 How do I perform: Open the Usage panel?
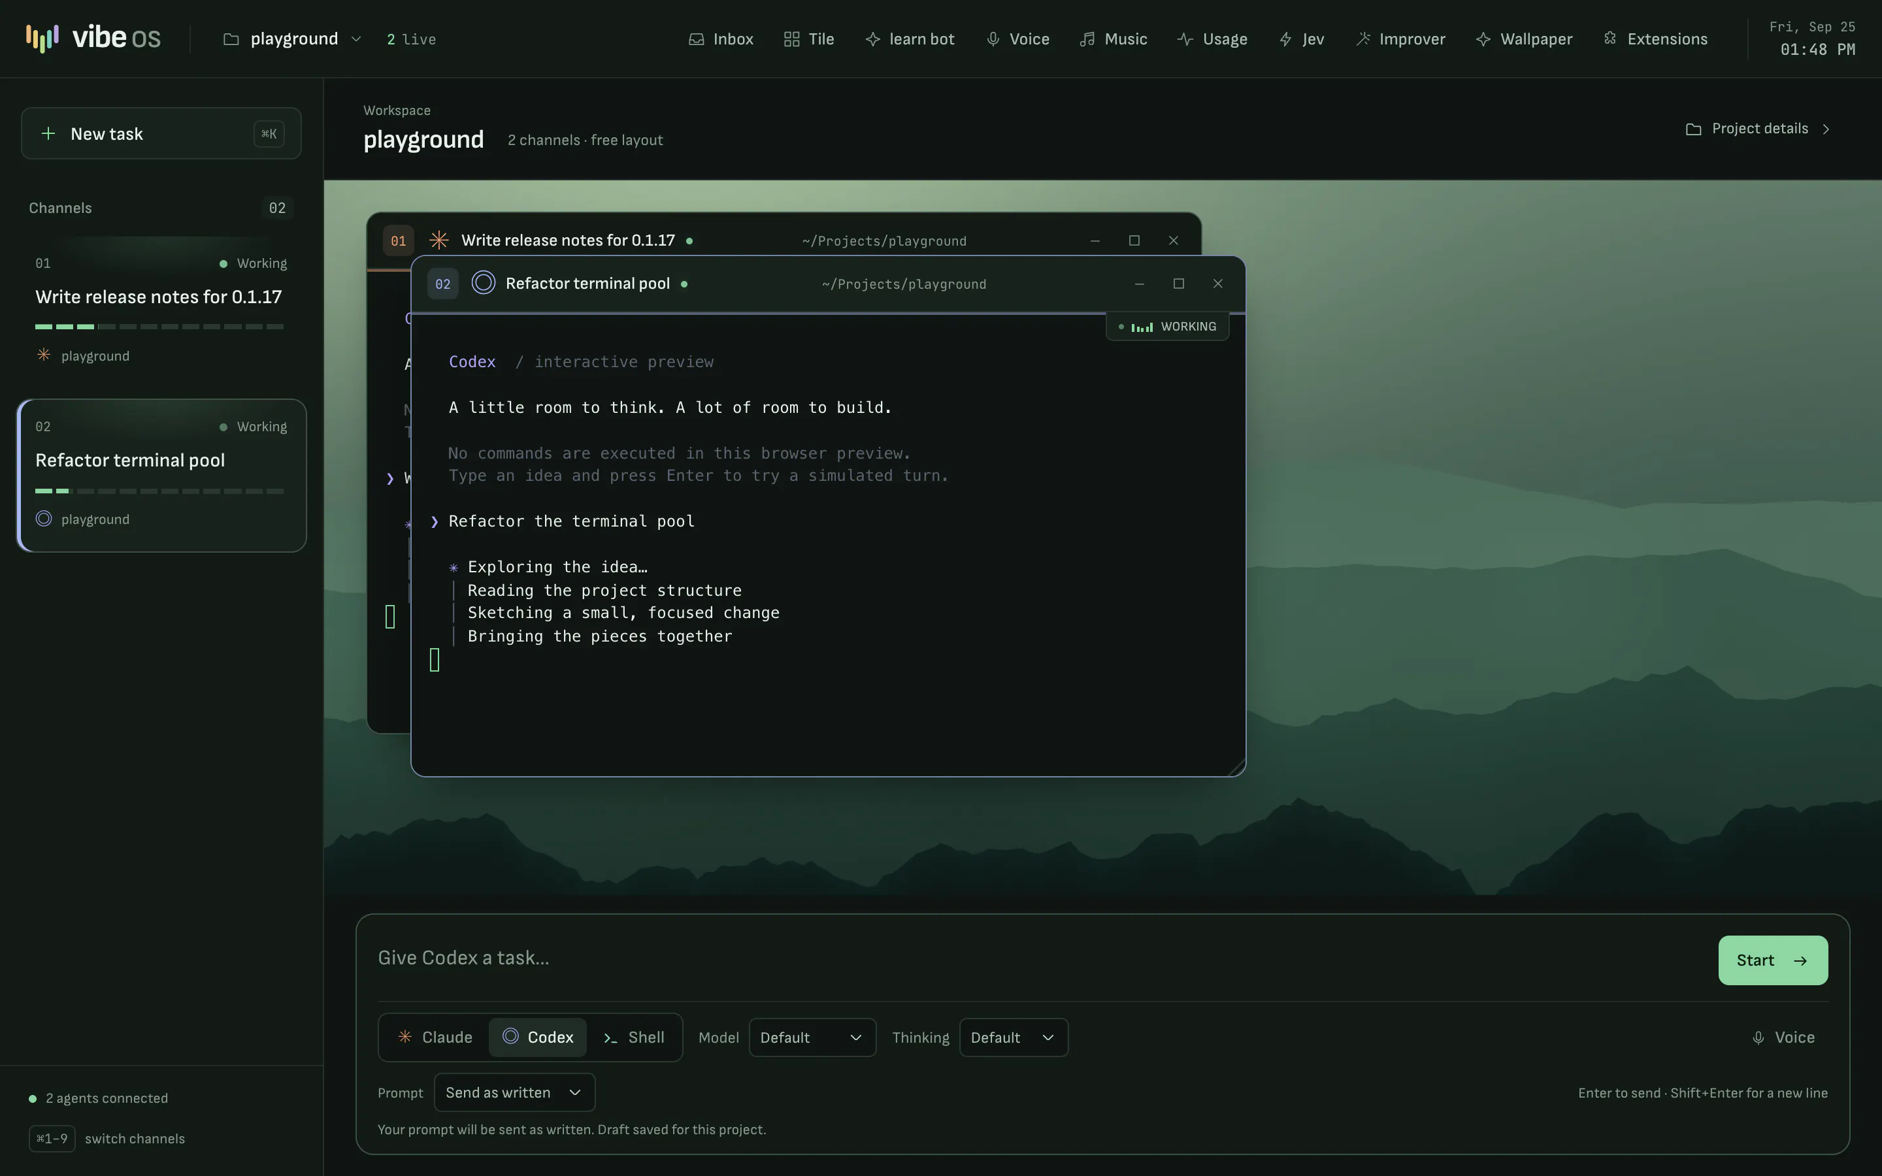click(x=1212, y=39)
